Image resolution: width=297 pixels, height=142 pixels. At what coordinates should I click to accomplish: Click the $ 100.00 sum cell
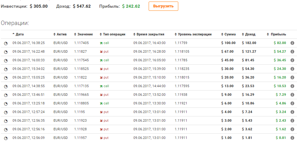click(229, 43)
